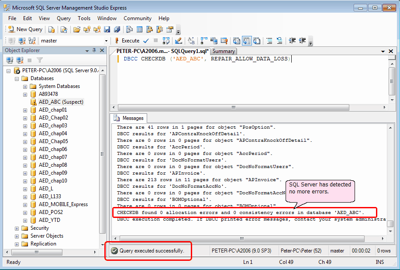The height and width of the screenshot is (270, 400).
Task: Open the Community menu
Action: [138, 18]
